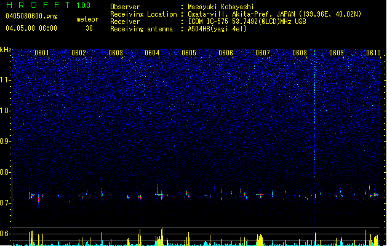Click the vertical noise line after 0608
The width and height of the screenshot is (387, 246).
tap(314, 114)
